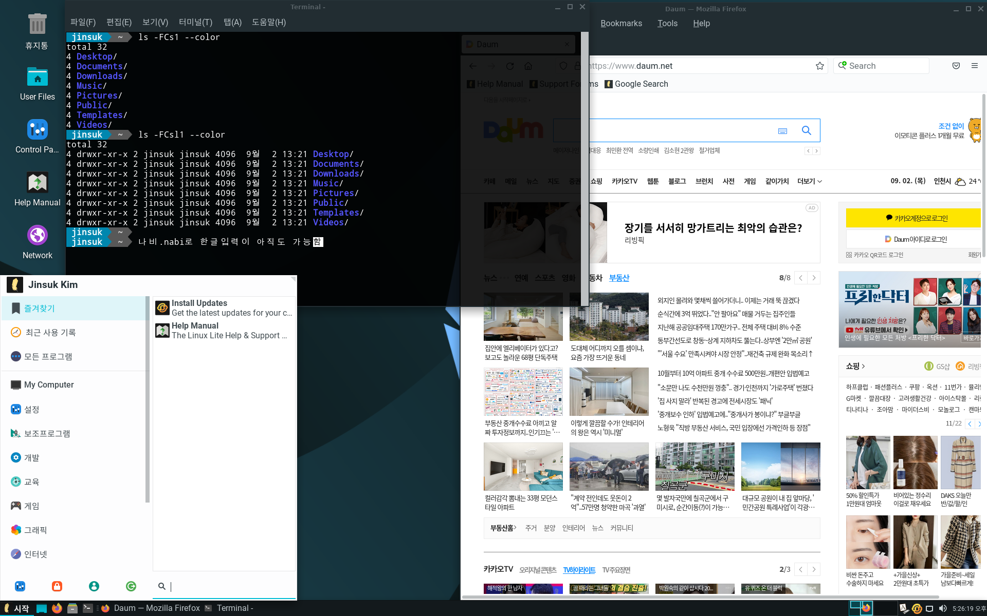987x616 pixels.
Task: Click the Firefox horizontal scrollbar at page bottom
Action: coord(700,597)
